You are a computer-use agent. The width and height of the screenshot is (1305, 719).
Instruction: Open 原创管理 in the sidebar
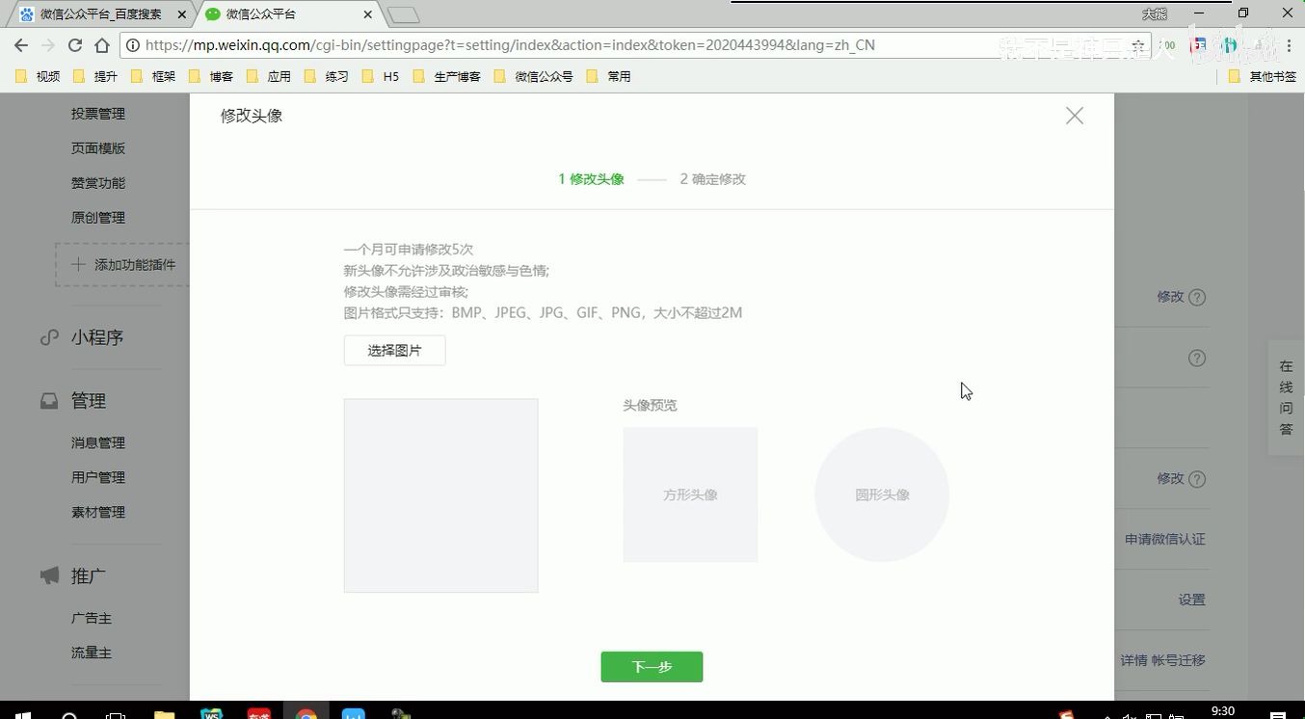(98, 218)
